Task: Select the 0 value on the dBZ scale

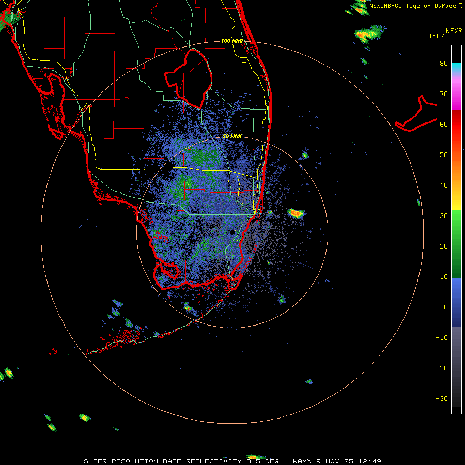Action: (446, 307)
